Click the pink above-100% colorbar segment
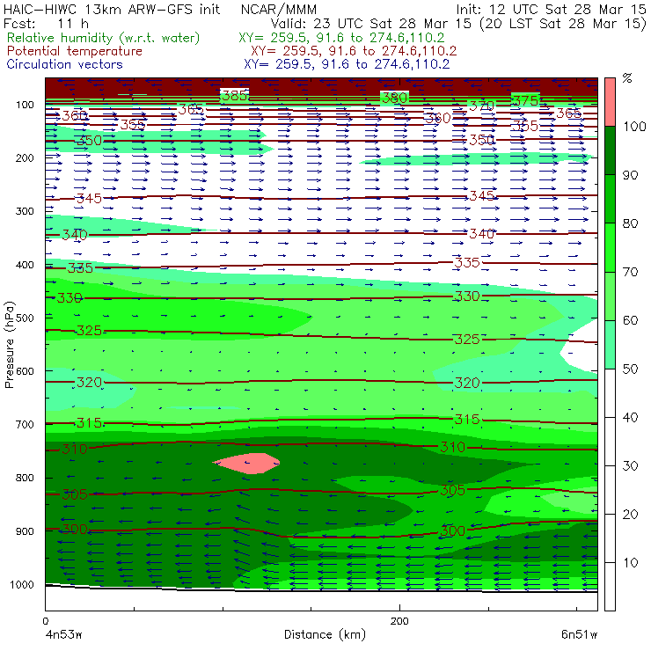The width and height of the screenshot is (651, 651). 610,102
